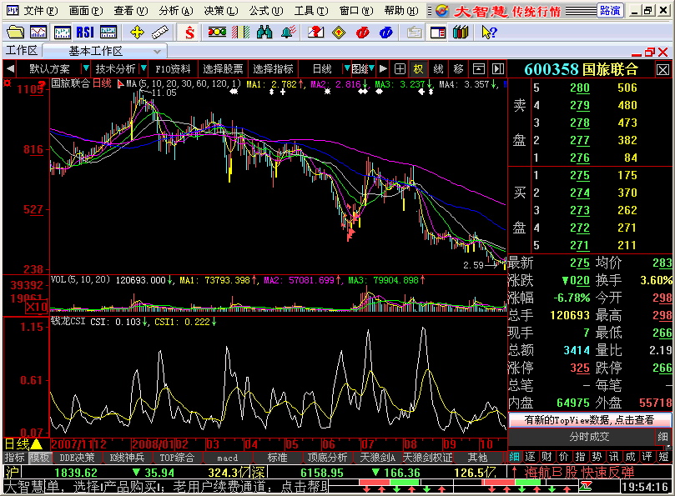
Task: Select the K线神兵 template tab
Action: pyautogui.click(x=127, y=458)
